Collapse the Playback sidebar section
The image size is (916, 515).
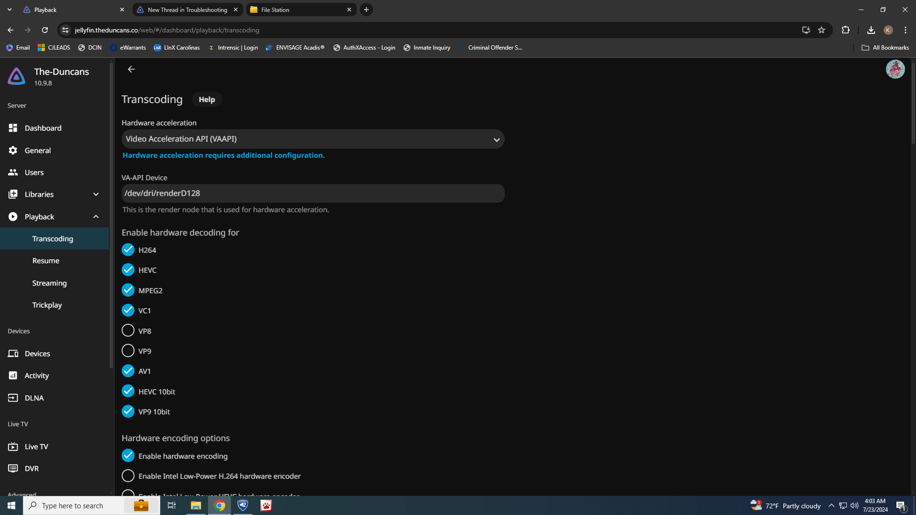pos(96,216)
